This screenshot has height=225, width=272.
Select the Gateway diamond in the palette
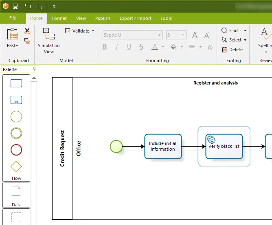16,167
